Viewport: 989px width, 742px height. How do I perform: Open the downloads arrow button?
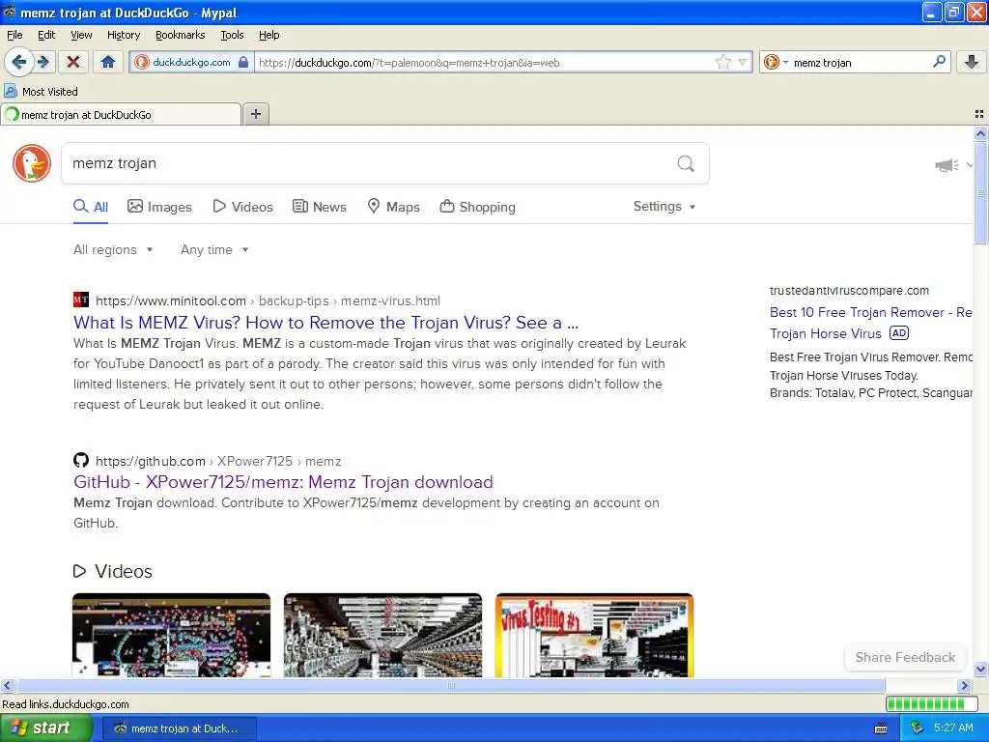coord(972,62)
